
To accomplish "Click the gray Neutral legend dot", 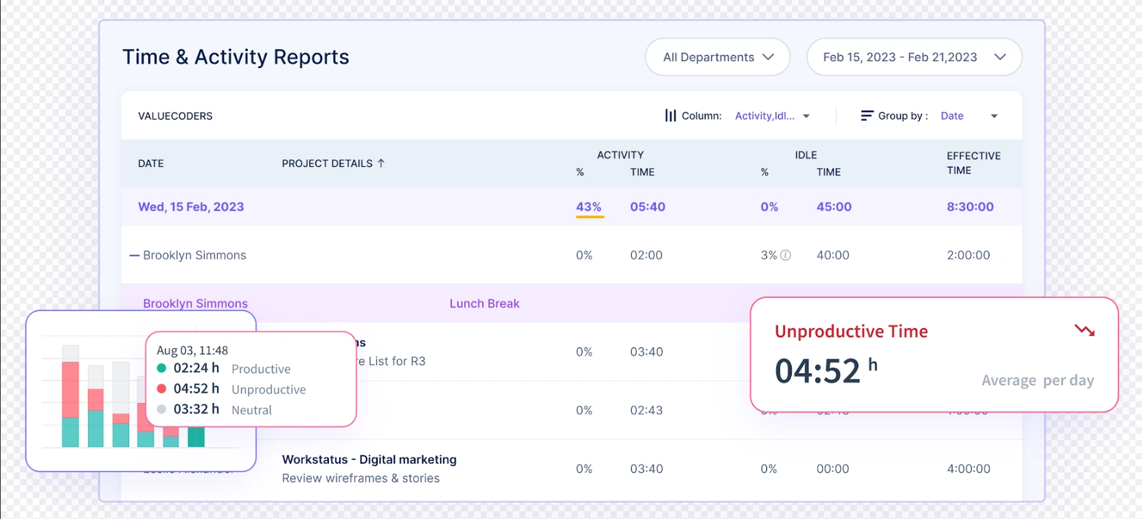I will (162, 410).
